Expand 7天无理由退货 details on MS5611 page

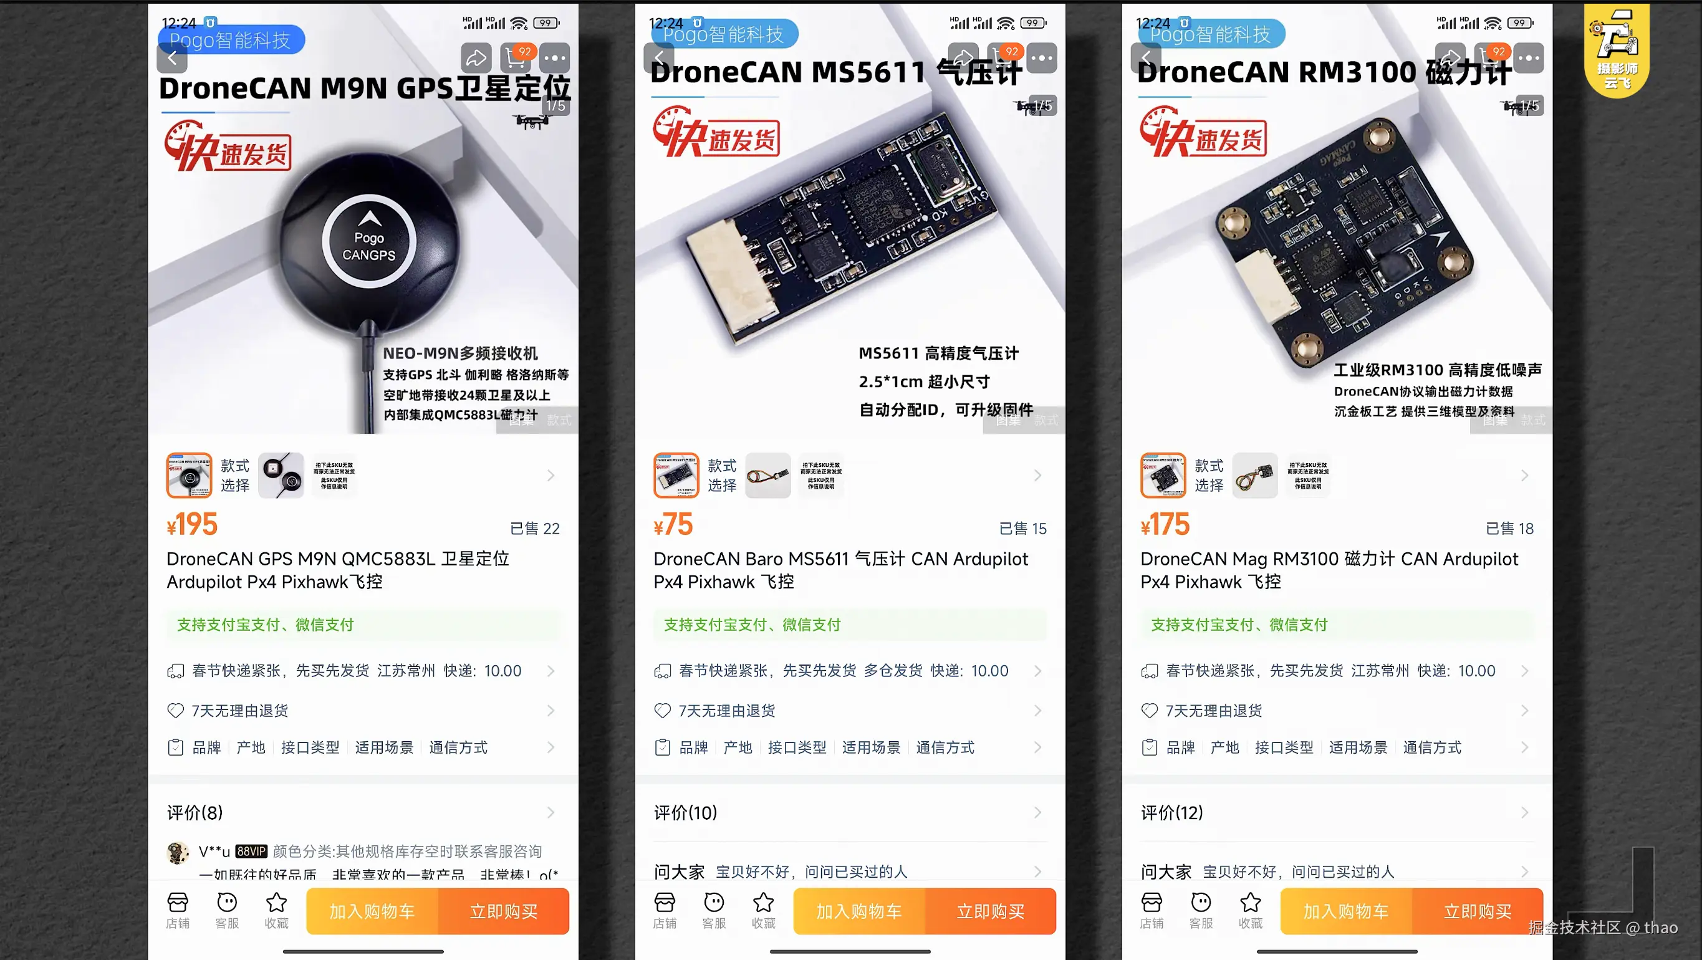(x=850, y=710)
